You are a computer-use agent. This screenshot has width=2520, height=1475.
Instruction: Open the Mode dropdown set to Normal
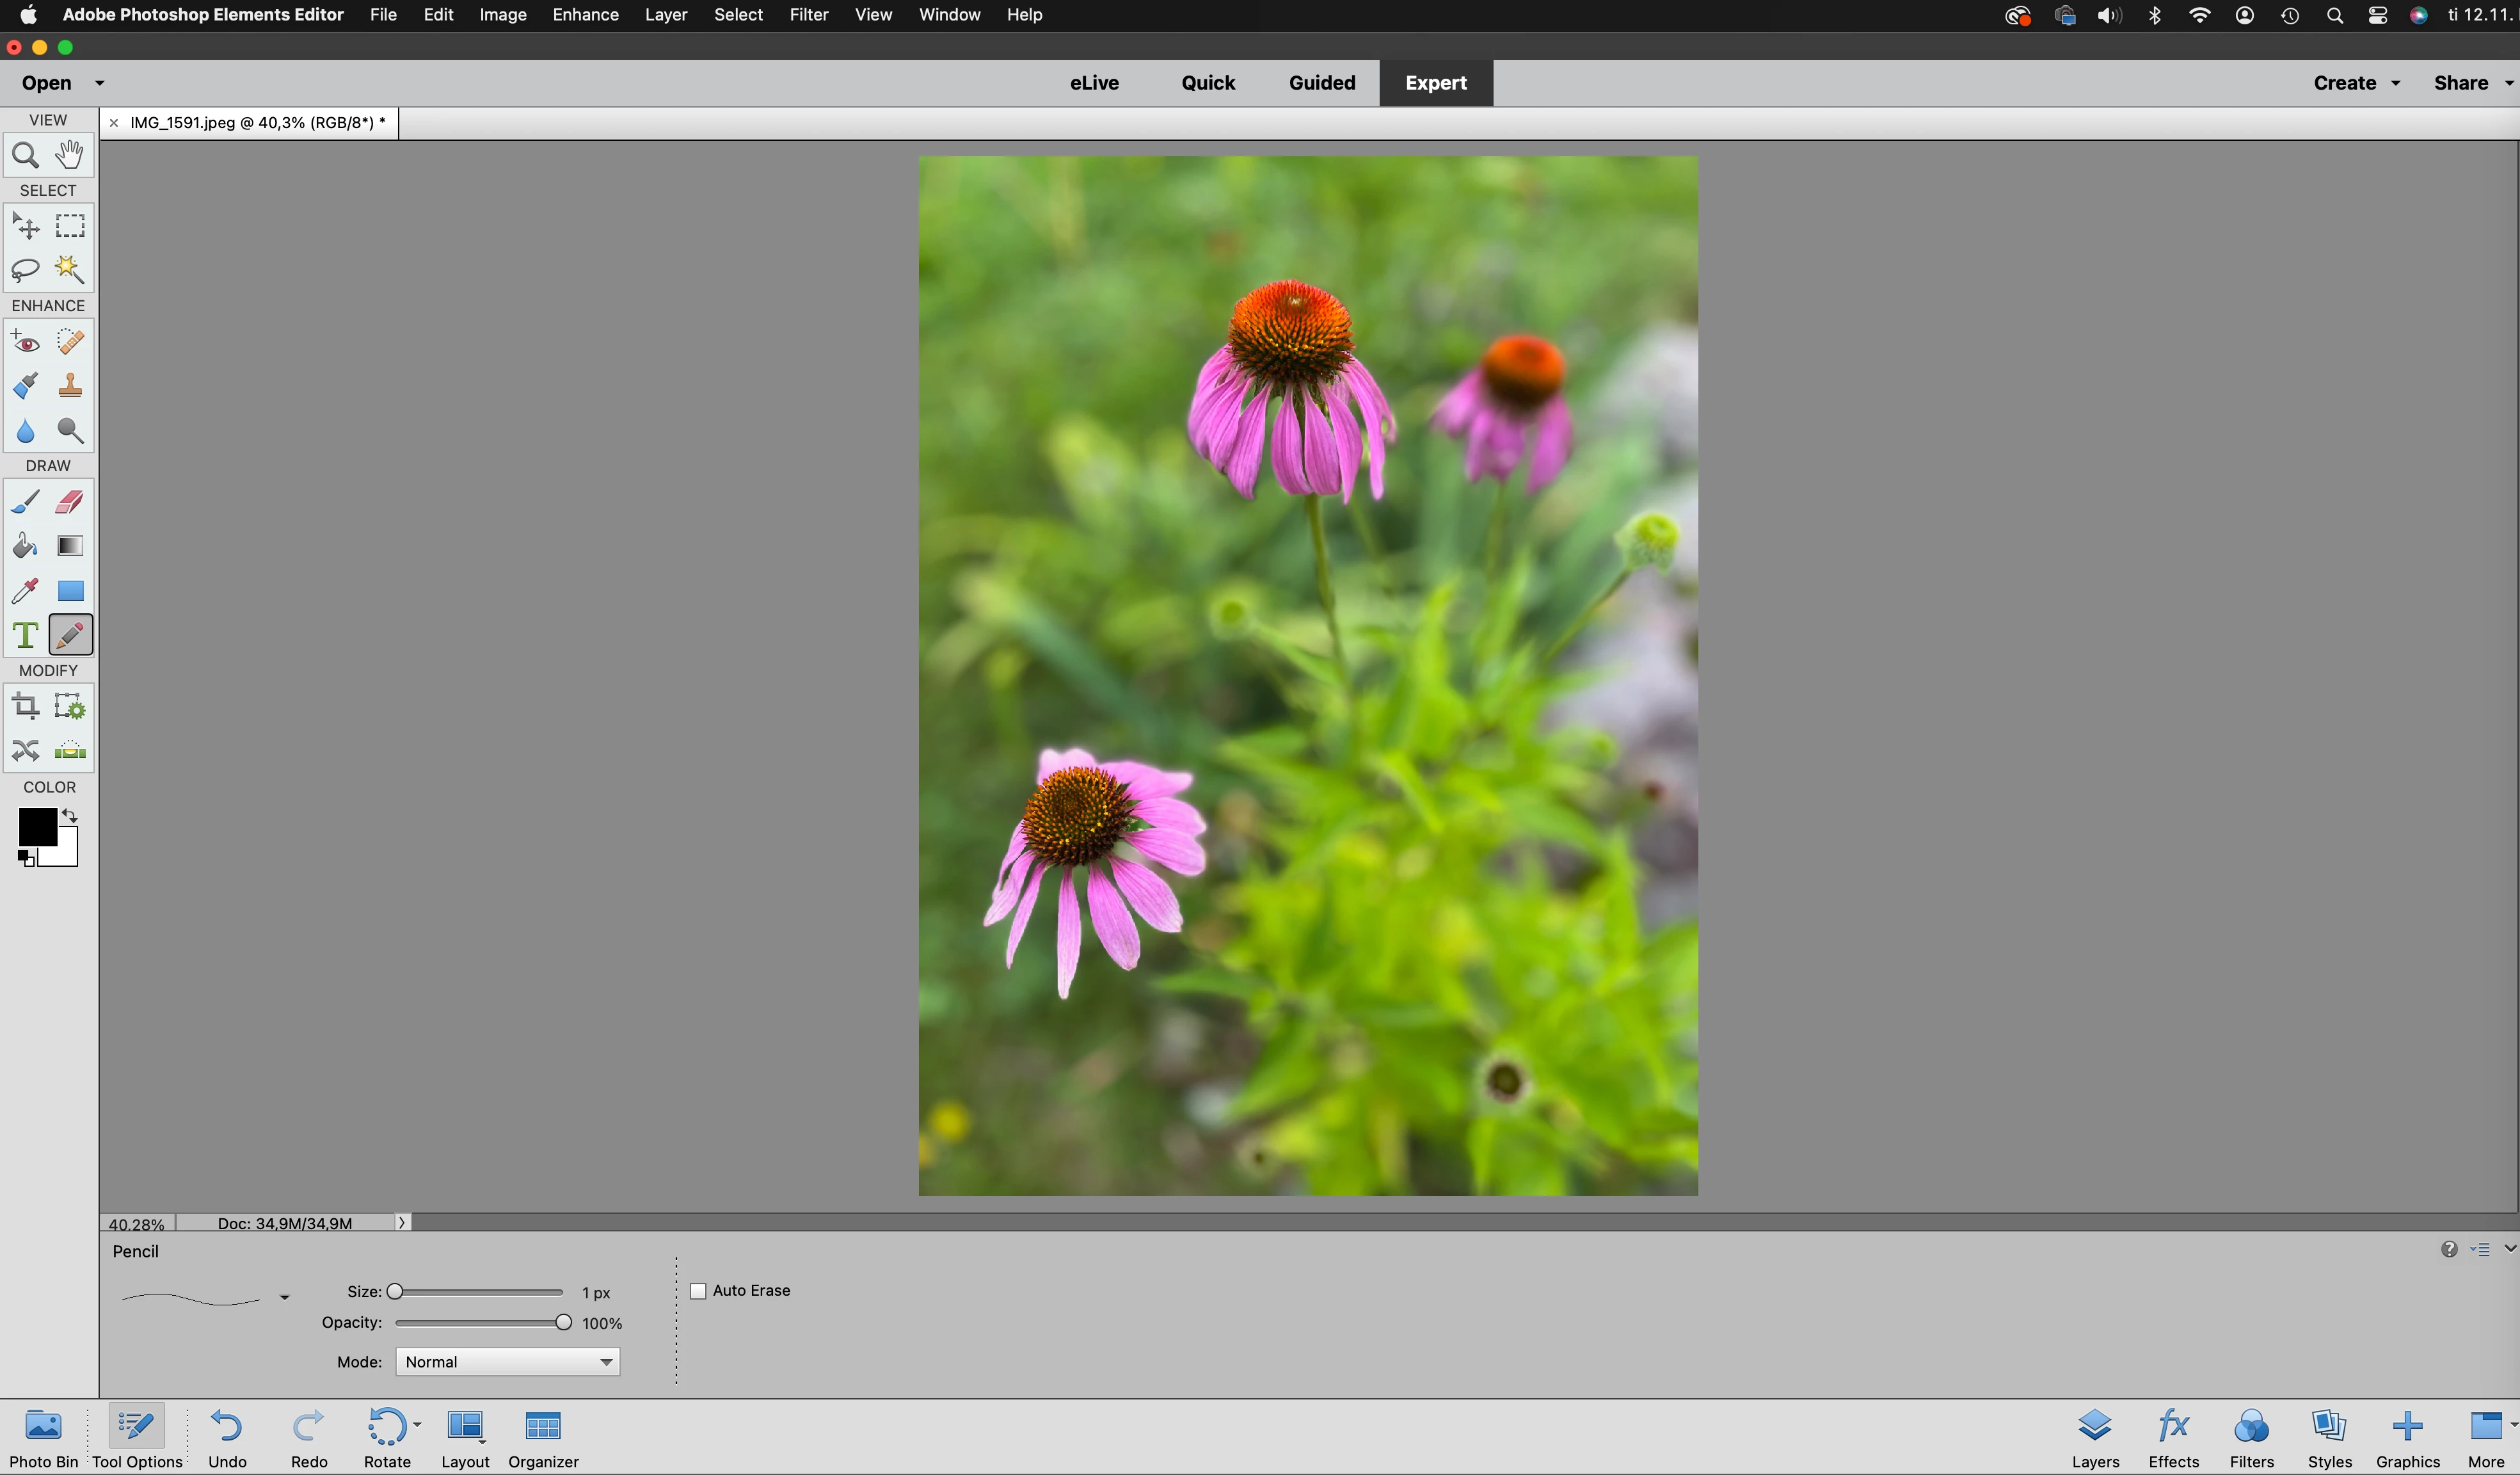tap(507, 1362)
